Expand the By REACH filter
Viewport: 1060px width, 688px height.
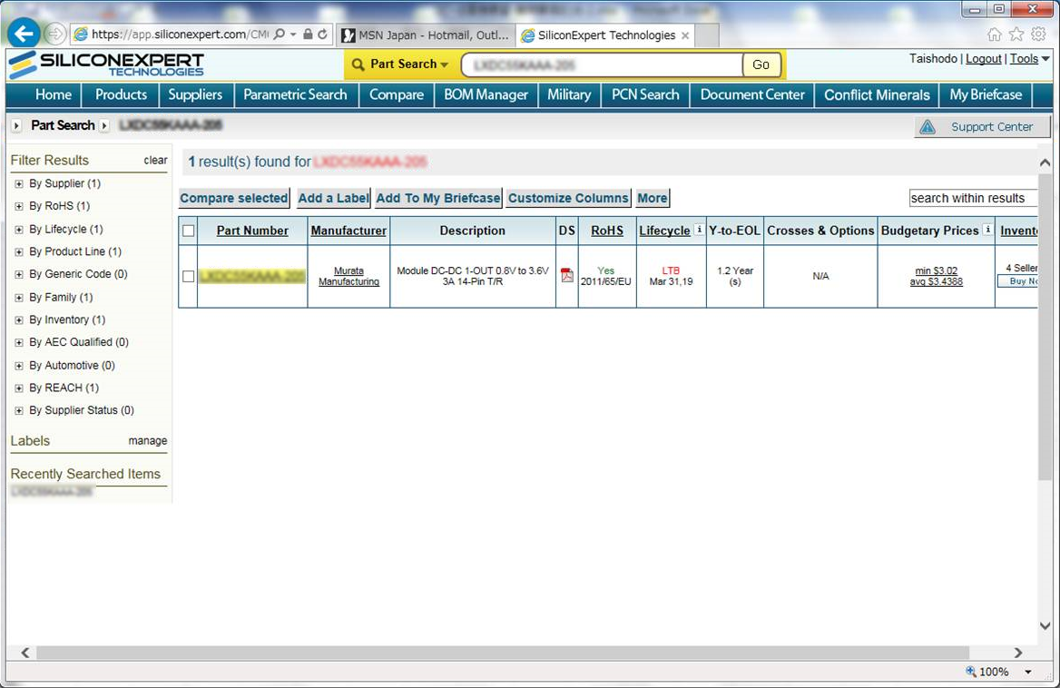tap(19, 388)
